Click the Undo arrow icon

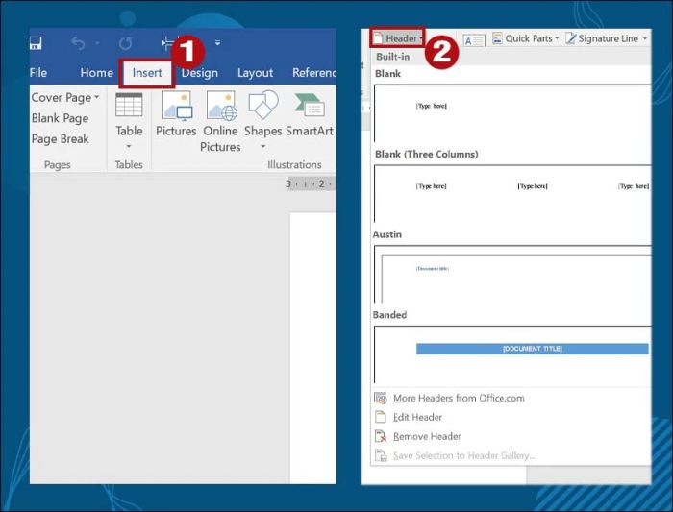tap(78, 43)
